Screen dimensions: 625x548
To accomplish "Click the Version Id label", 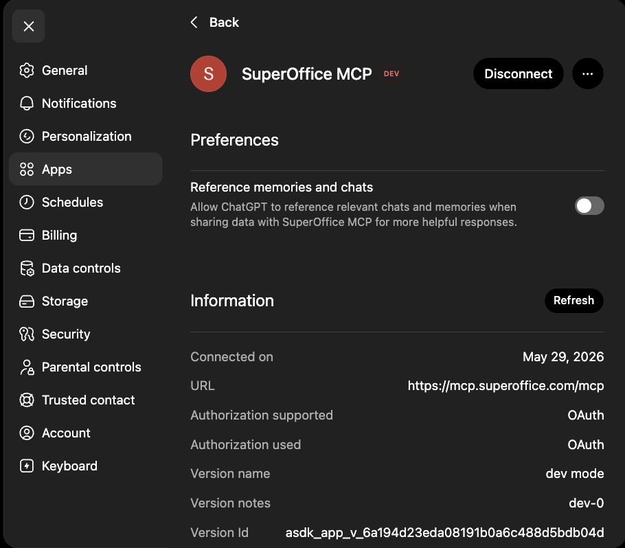I will (x=219, y=532).
